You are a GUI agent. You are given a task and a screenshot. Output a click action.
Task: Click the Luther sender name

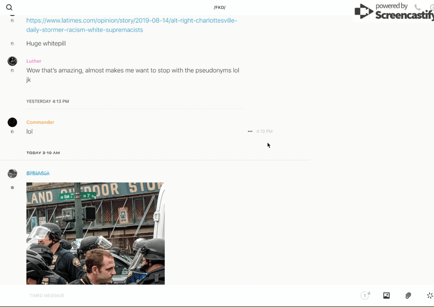34,61
